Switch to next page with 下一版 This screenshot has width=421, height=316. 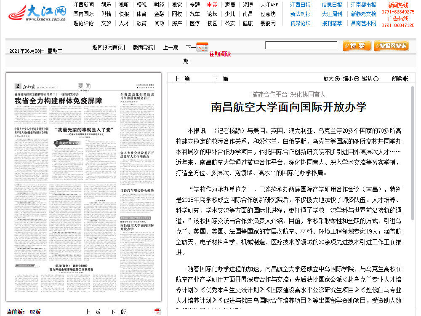[x=118, y=312]
